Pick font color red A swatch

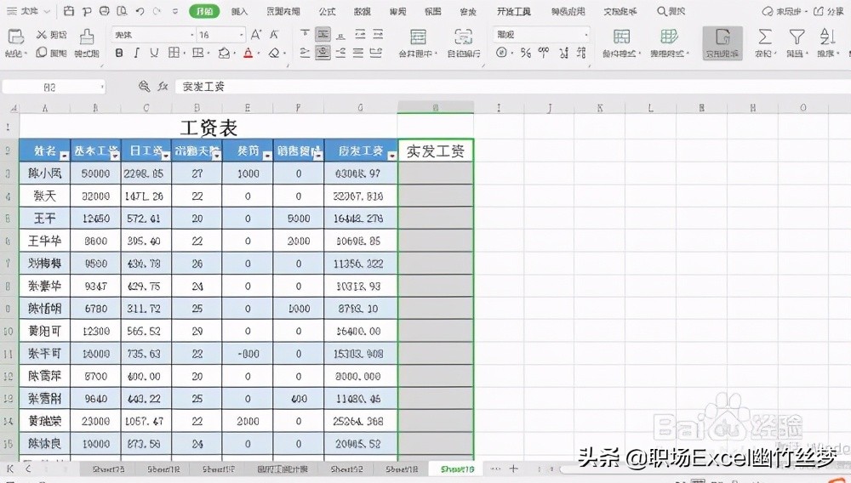click(x=248, y=53)
